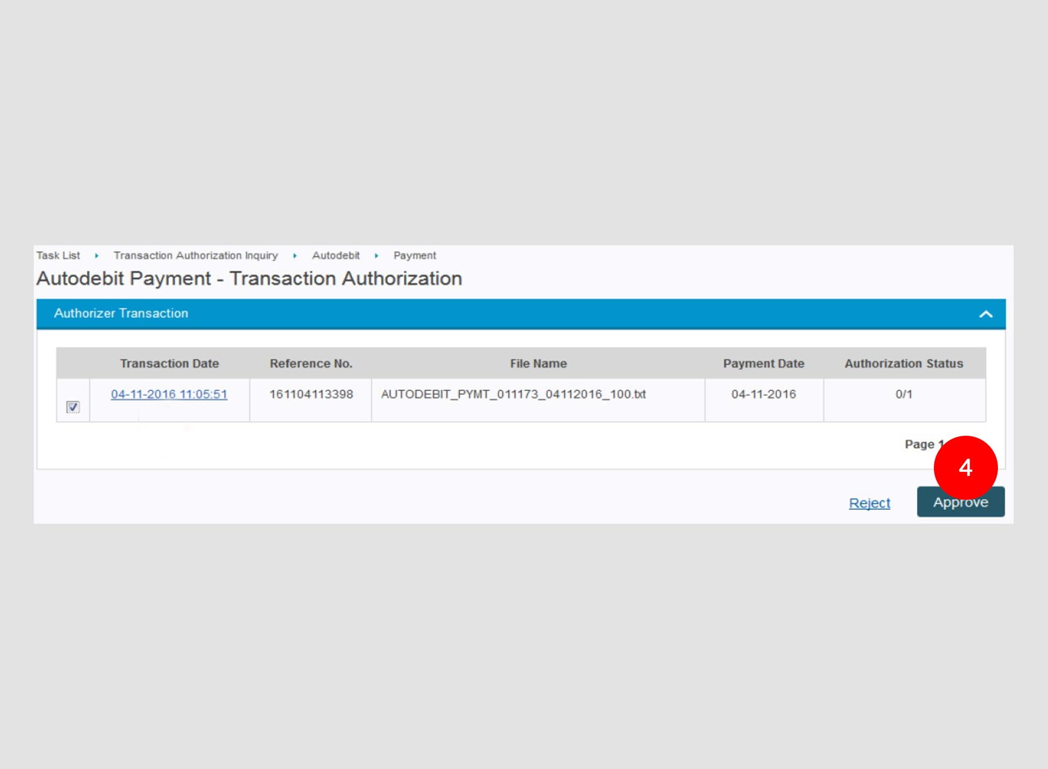
Task: Click the Reference No. column header
Action: click(x=311, y=364)
